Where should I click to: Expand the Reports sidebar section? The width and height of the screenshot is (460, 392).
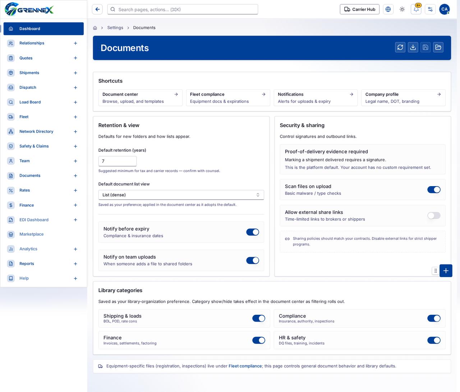click(x=75, y=264)
